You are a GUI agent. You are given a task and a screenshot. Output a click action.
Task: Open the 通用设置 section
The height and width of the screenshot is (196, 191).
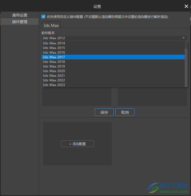[20, 15]
